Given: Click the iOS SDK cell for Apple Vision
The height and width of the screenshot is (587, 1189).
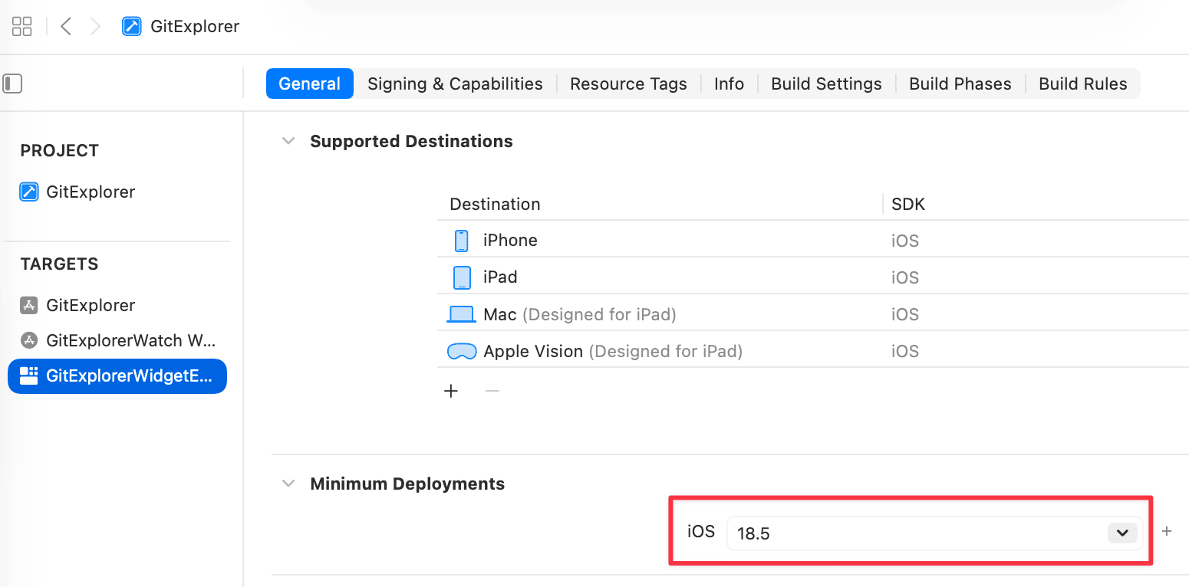Looking at the screenshot, I should 905,351.
